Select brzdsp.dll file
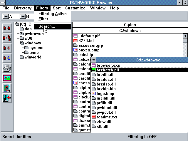Viewport: 188px width, 141px height. point(104,84)
